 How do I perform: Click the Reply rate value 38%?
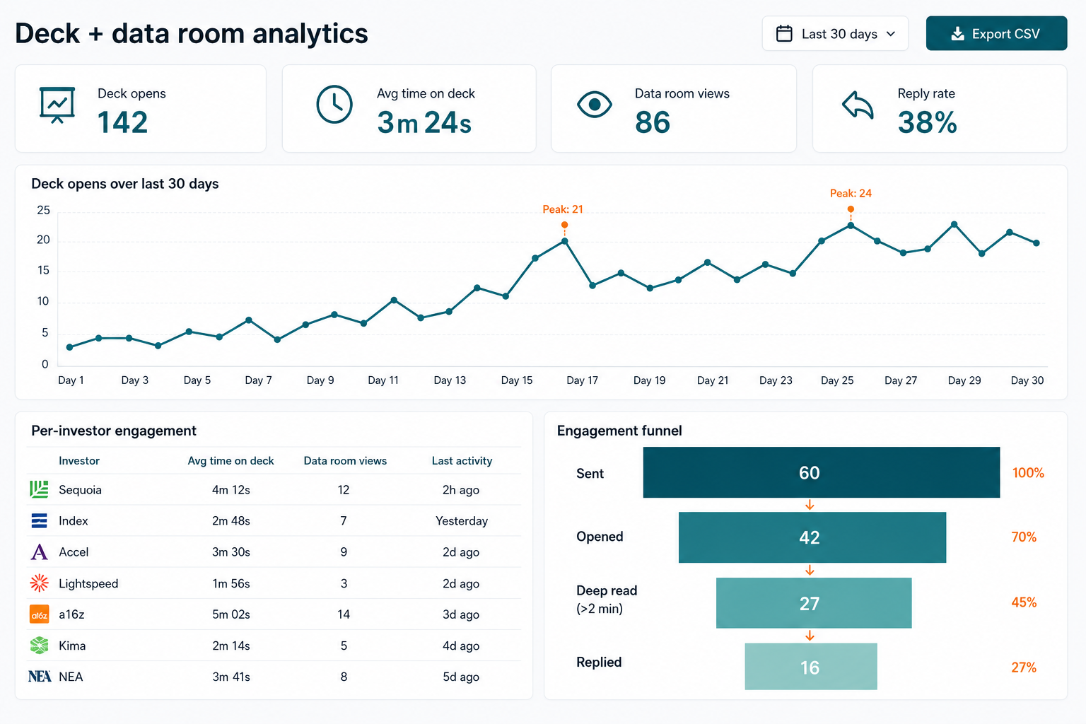click(927, 122)
